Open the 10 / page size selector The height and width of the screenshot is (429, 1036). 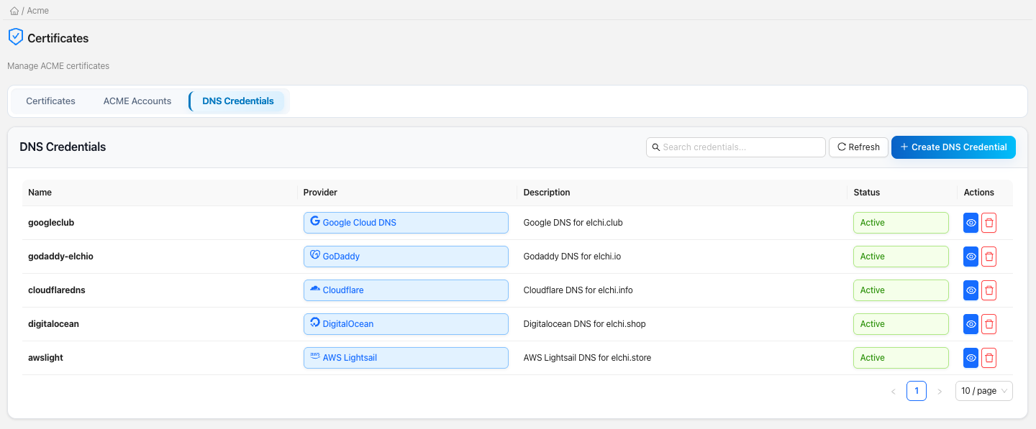tap(983, 390)
